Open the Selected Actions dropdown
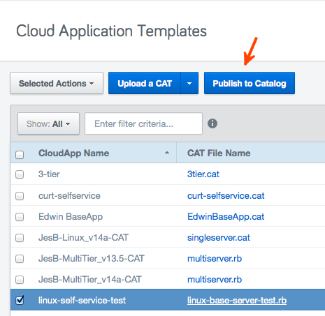This screenshot has width=325, height=316. coord(57,83)
